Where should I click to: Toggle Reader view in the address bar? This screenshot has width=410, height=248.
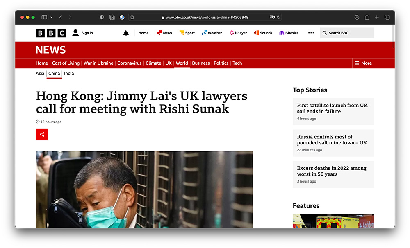tap(132, 17)
